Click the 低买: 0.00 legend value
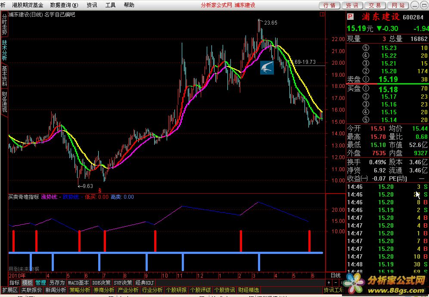The image size is (429, 297). pos(96,197)
